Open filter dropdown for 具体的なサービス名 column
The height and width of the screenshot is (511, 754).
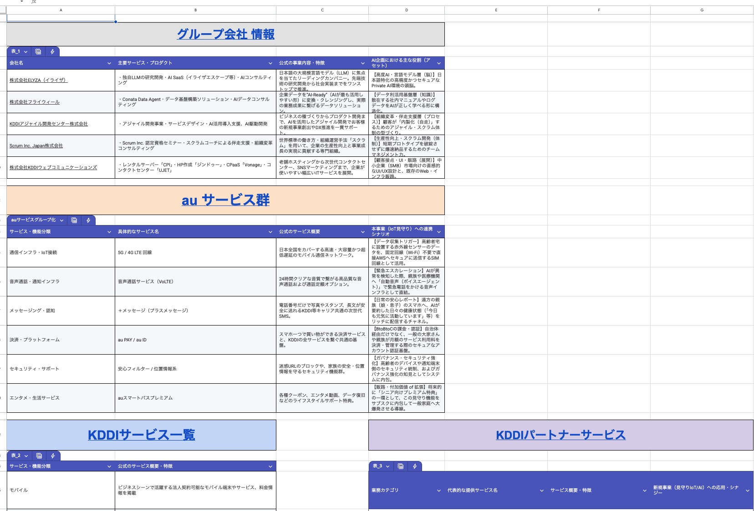point(270,232)
